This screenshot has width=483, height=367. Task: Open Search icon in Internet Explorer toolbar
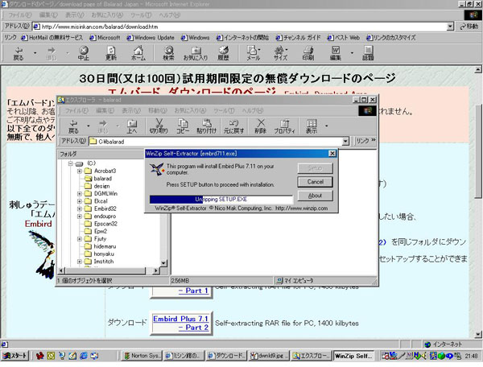pos(168,53)
